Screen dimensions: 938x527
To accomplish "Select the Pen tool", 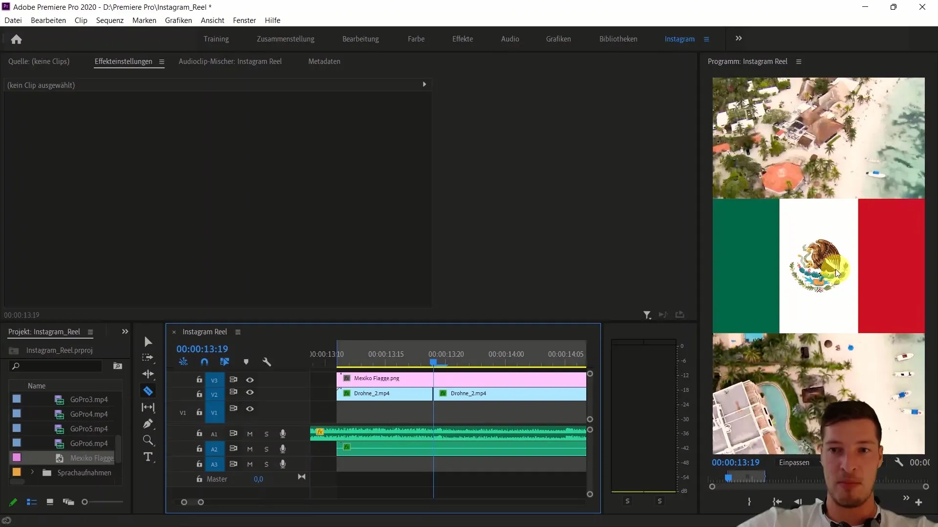I will click(148, 424).
